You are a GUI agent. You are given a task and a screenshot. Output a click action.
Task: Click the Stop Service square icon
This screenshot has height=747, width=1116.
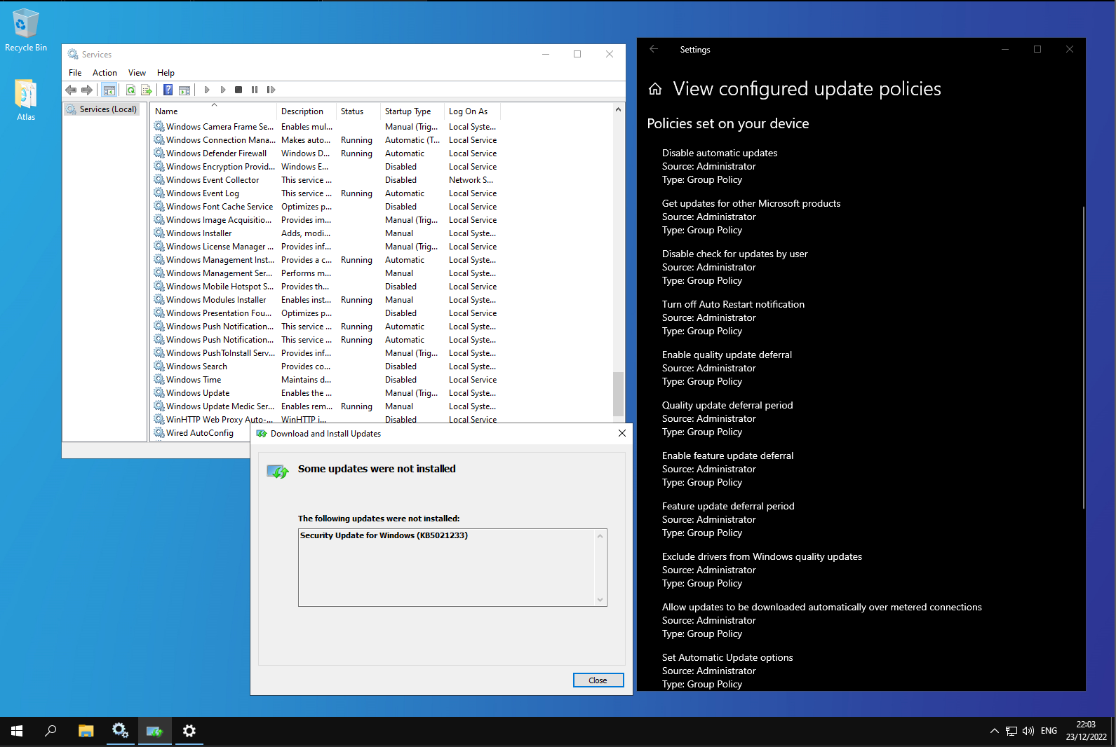point(238,90)
